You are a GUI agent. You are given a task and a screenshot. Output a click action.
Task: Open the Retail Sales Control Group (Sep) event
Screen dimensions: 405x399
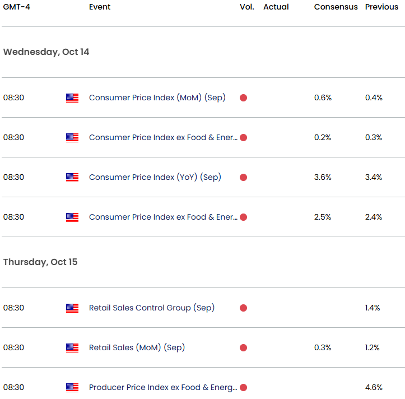[152, 308]
